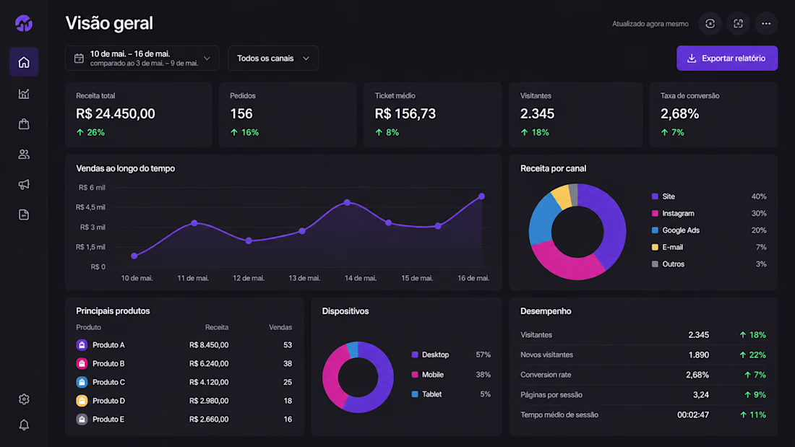
Task: Open the notifications bell icon
Action: coord(24,425)
